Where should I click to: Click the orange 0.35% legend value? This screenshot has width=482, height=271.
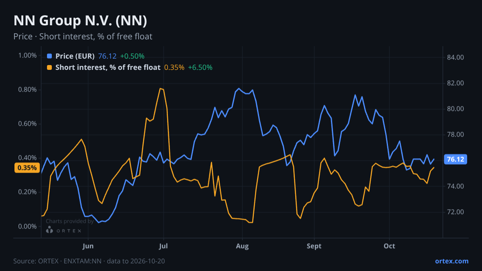point(174,67)
